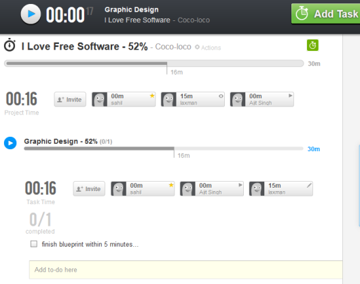Click sahil's avatar in the project row
The image size is (360, 284).
click(x=100, y=100)
